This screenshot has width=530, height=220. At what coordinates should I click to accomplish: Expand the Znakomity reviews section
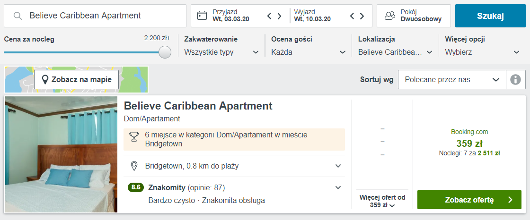point(338,188)
